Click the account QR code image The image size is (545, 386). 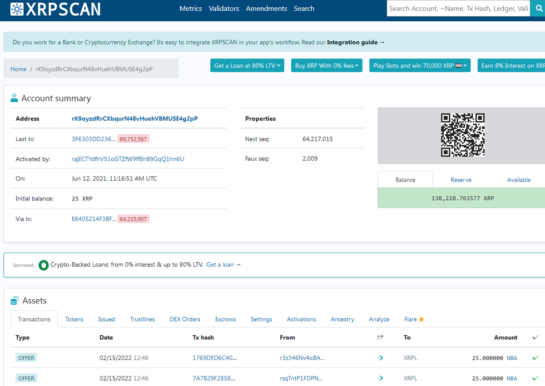click(x=463, y=135)
